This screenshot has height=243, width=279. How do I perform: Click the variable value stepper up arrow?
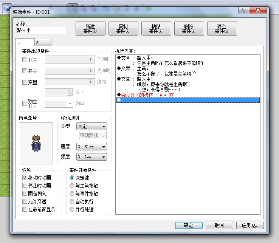[70, 91]
